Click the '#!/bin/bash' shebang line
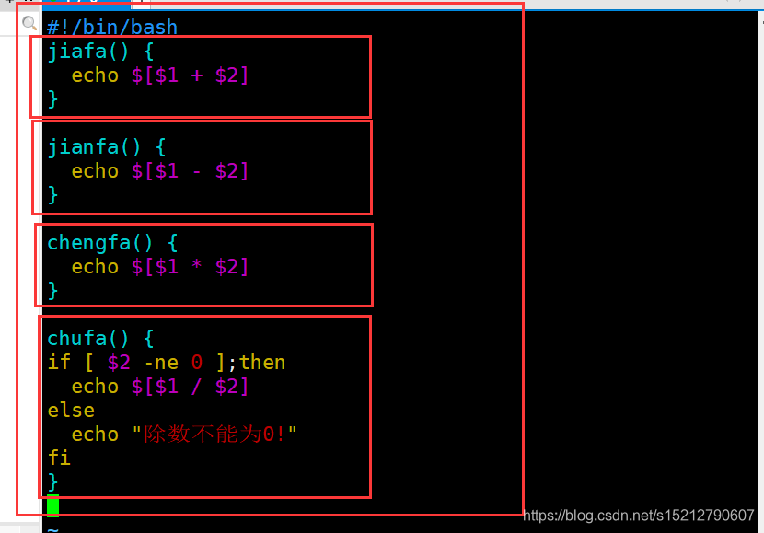Image resolution: width=764 pixels, height=533 pixels. [112, 28]
